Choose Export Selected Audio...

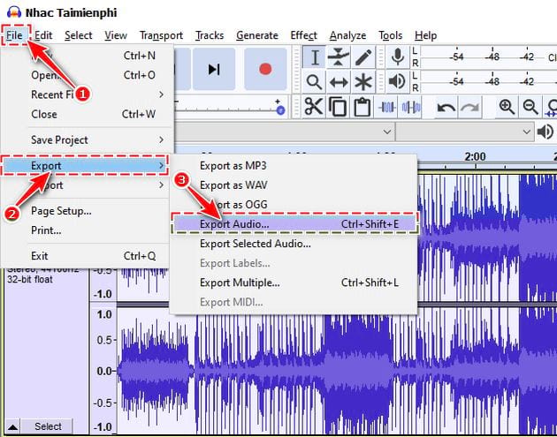(x=293, y=244)
